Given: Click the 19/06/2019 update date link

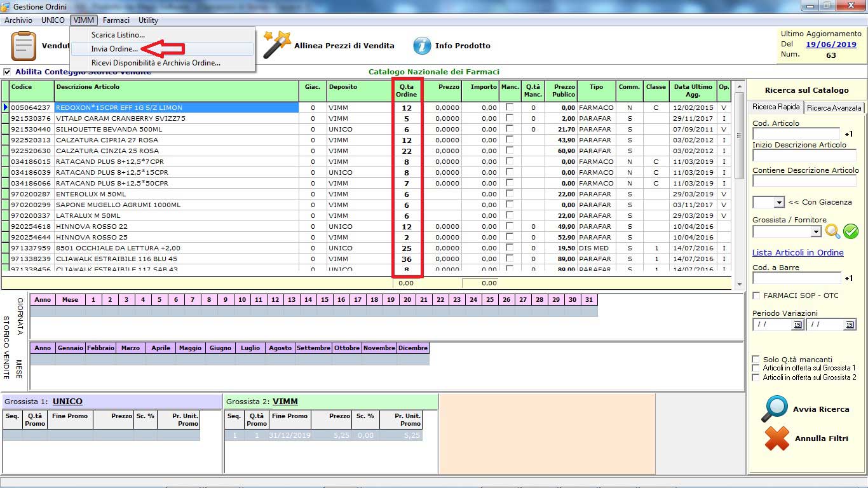Looking at the screenshot, I should [x=831, y=44].
